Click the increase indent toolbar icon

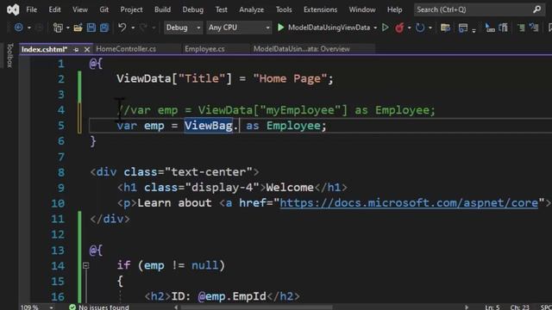click(x=504, y=28)
